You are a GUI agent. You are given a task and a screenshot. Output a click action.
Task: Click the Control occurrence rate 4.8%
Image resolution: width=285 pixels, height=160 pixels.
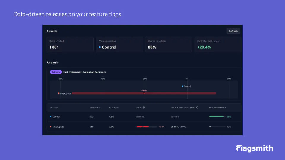point(111,117)
